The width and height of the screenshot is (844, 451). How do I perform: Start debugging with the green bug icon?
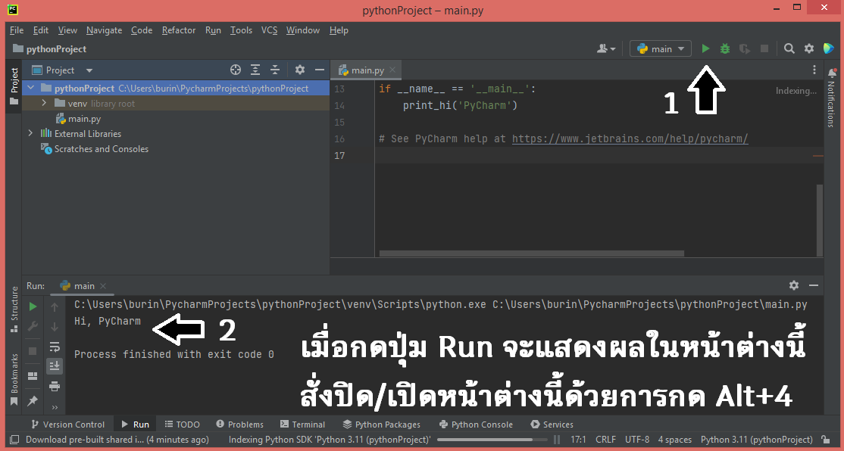[725, 48]
